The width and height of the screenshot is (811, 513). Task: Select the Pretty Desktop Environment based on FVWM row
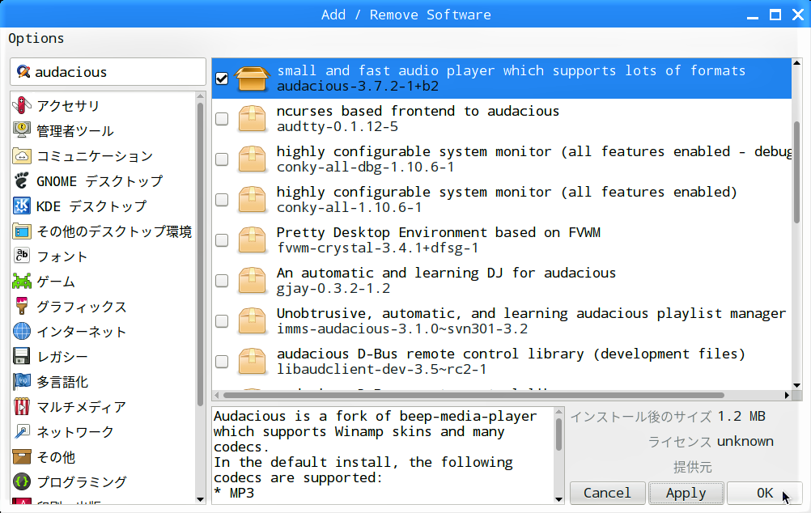502,240
